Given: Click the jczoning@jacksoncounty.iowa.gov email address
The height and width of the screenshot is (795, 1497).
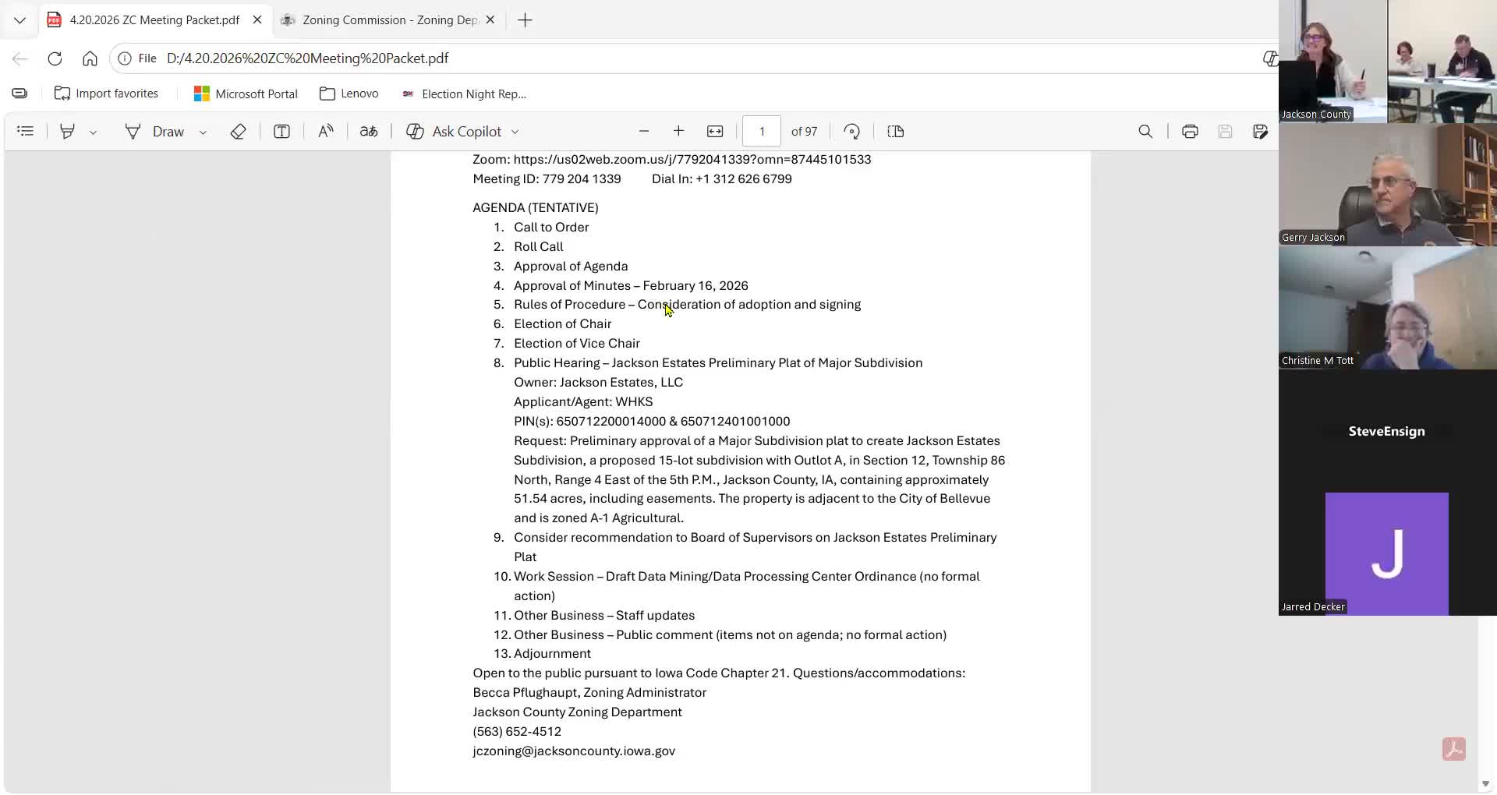Looking at the screenshot, I should (574, 751).
